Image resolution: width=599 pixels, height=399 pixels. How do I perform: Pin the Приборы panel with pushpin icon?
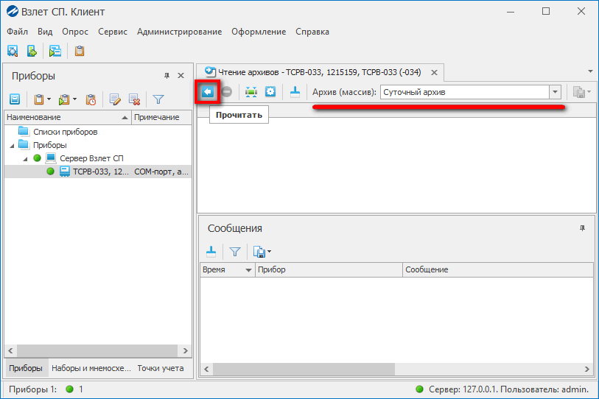click(167, 76)
